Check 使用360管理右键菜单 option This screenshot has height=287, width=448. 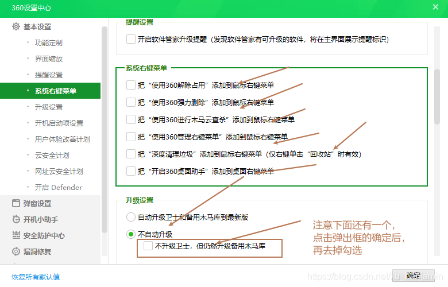[131, 137]
